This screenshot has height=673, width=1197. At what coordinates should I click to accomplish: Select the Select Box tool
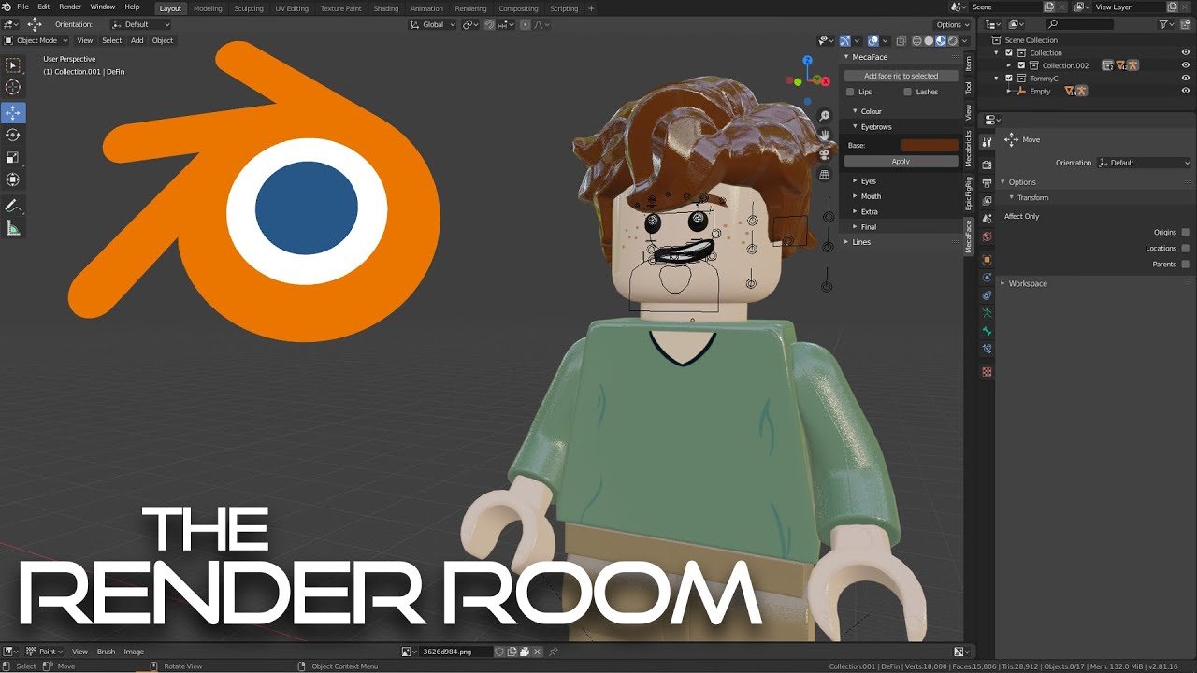pos(13,65)
